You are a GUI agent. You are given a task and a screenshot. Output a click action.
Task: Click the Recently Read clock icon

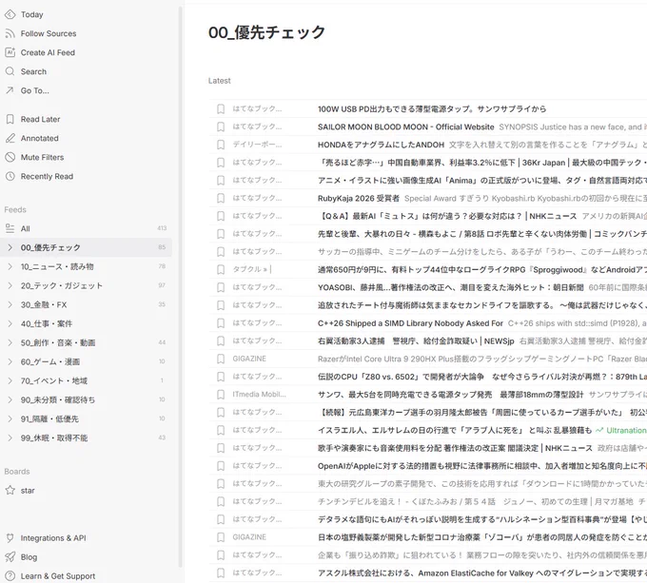10,176
